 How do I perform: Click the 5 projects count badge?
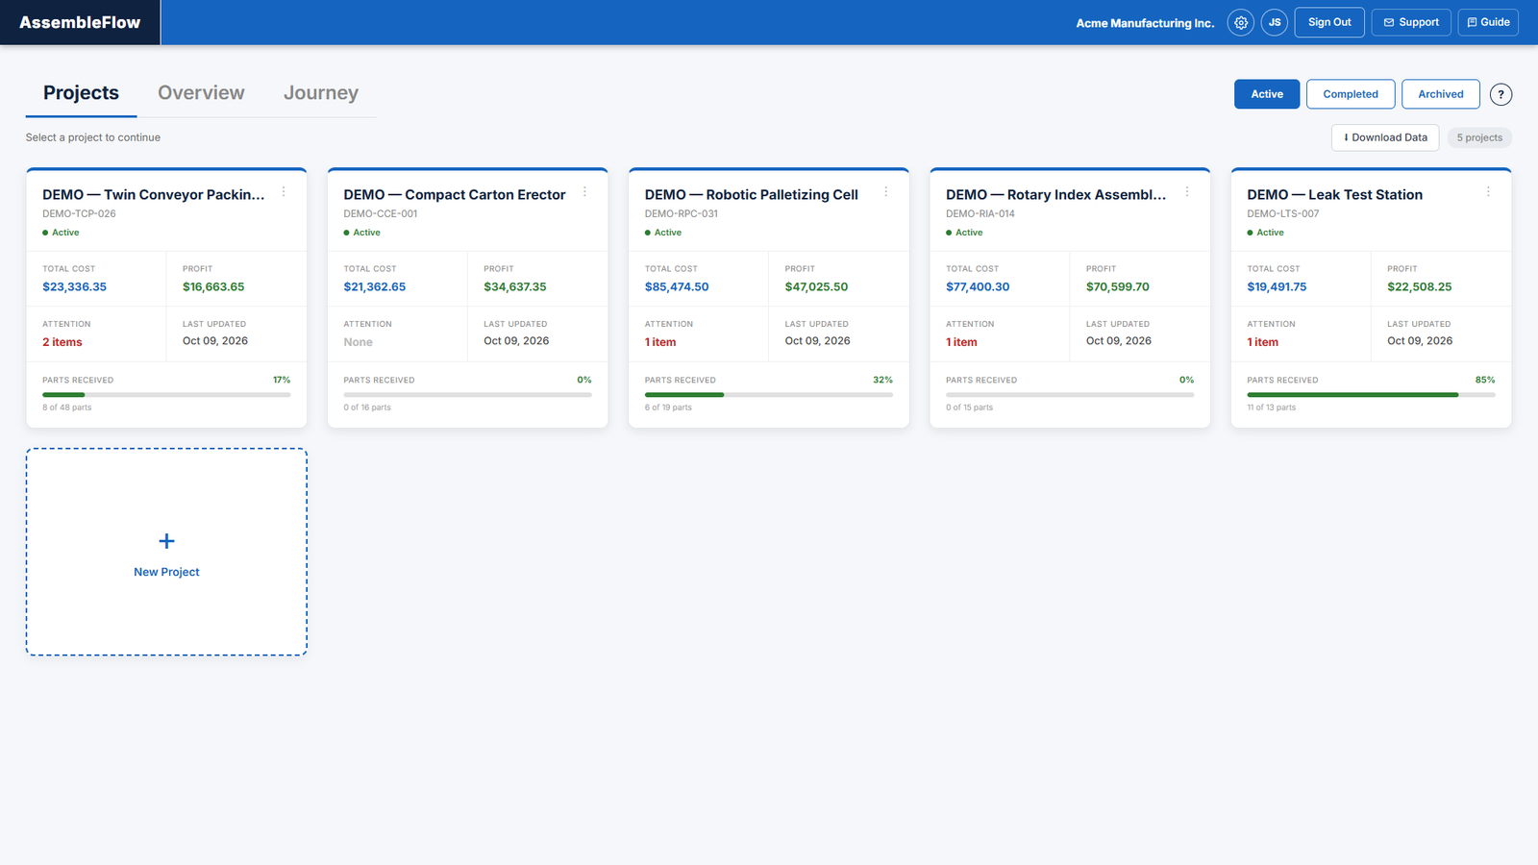click(x=1479, y=137)
